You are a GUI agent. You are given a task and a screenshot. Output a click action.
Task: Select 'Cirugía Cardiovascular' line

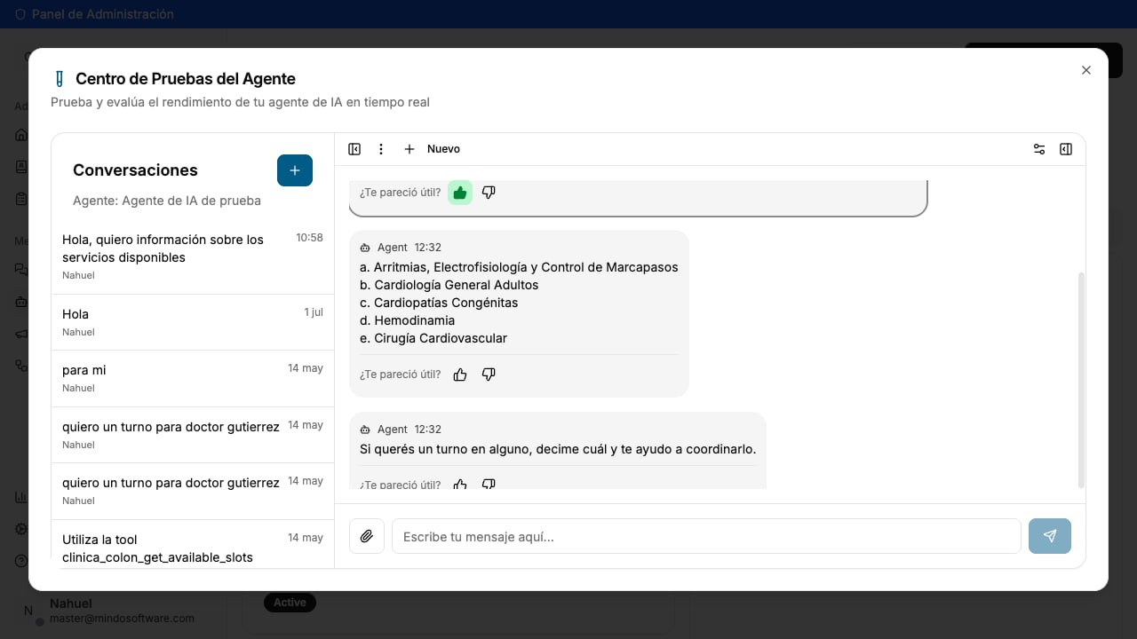(433, 338)
